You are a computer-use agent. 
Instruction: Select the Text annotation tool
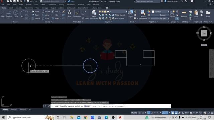(69, 14)
